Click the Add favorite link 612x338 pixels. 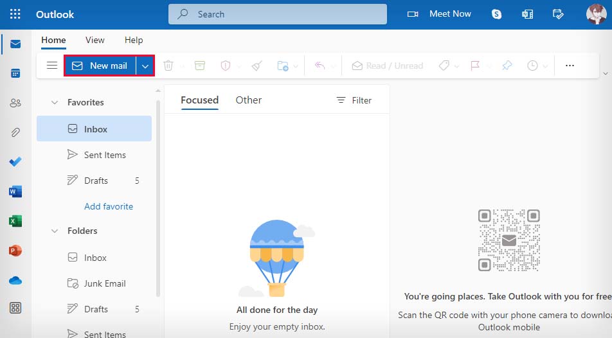coord(109,206)
